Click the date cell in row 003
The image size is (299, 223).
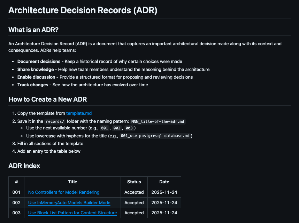pos(164,213)
